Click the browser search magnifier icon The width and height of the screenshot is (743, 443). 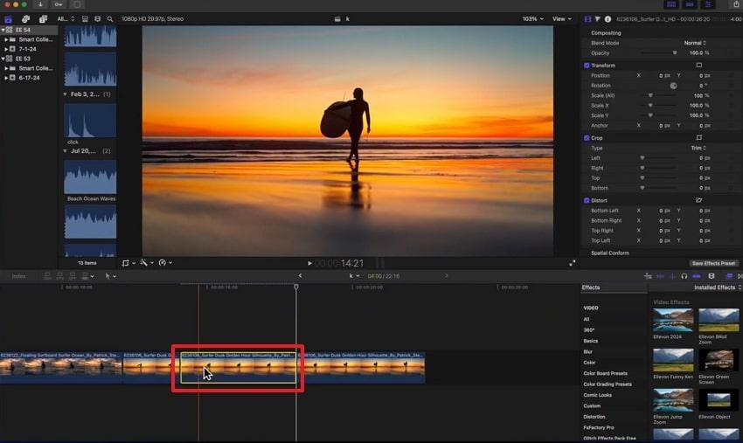click(110, 19)
